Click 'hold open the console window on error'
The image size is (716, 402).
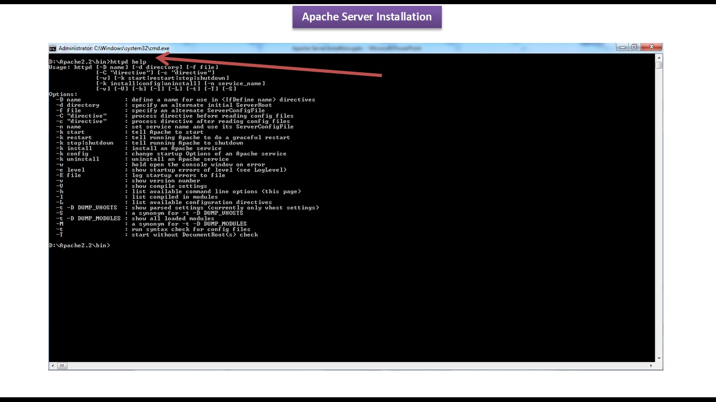tap(198, 164)
